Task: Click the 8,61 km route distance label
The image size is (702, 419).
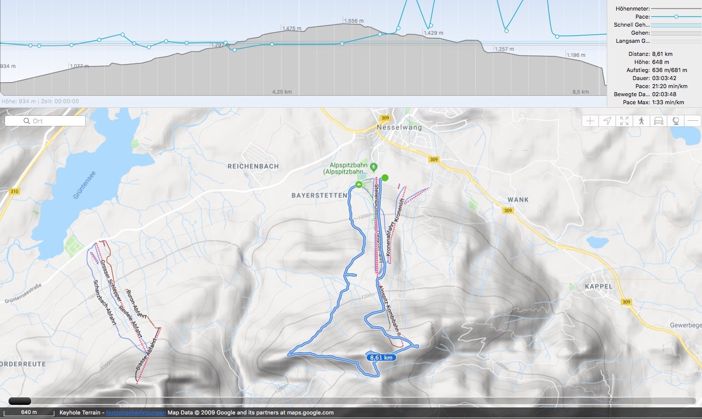Action: (380, 357)
